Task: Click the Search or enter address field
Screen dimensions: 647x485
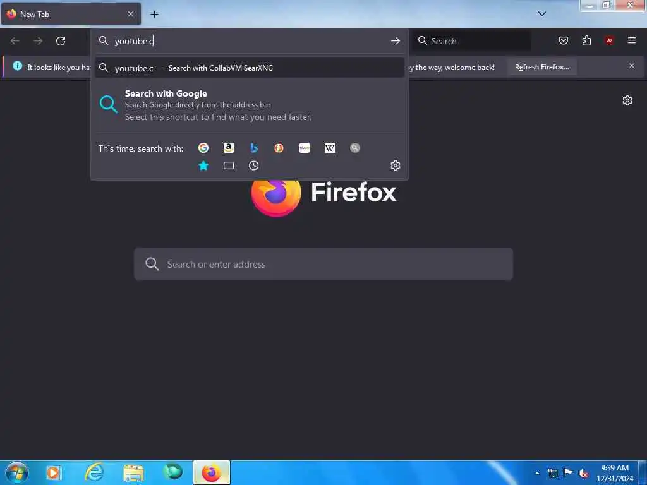Action: point(323,265)
